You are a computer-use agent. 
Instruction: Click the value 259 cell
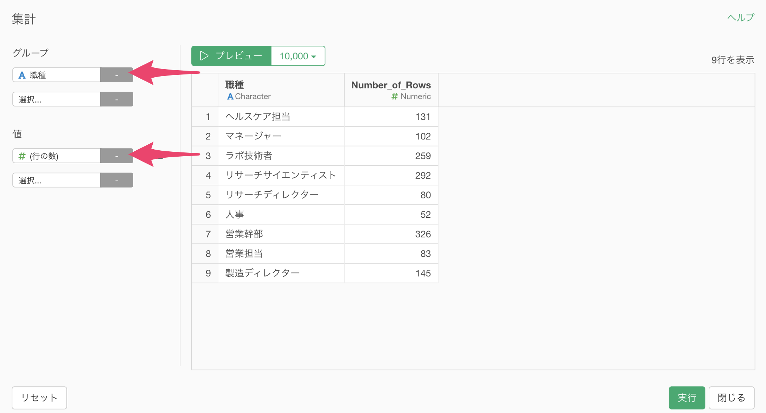[391, 156]
